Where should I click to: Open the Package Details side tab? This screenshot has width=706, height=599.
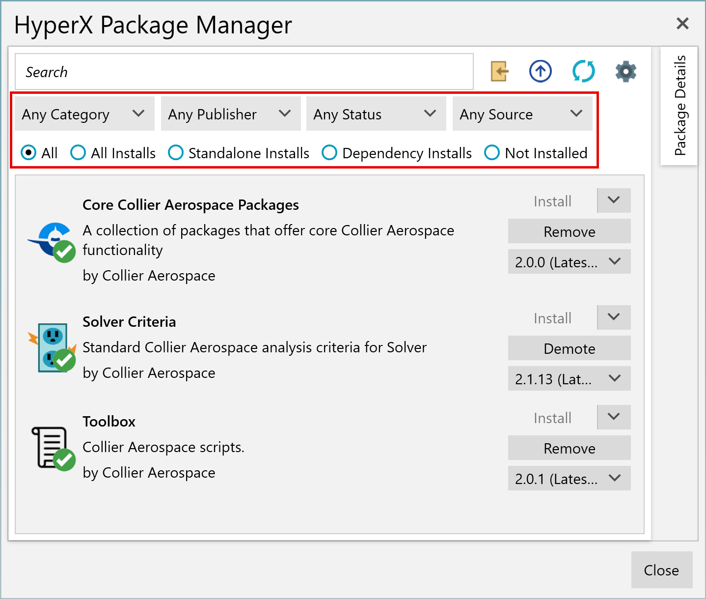679,106
